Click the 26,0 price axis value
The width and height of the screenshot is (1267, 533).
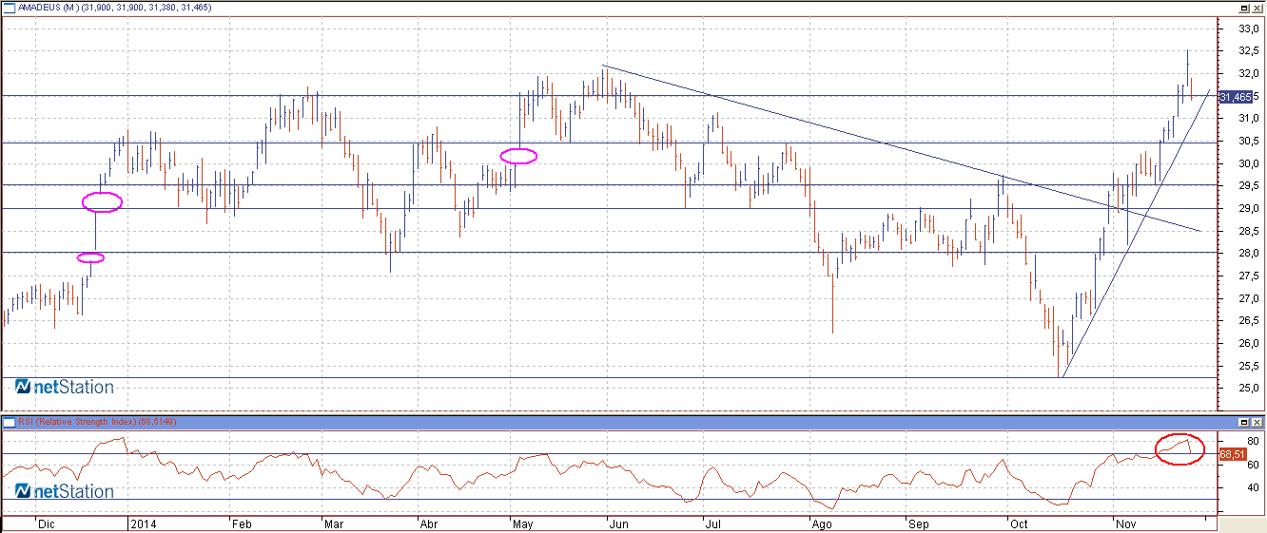(x=1248, y=343)
